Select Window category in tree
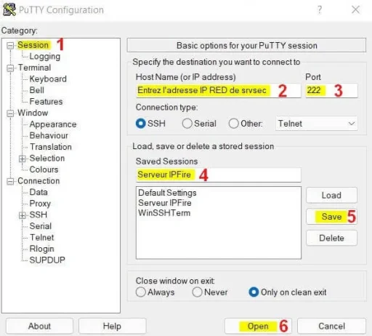 [33, 113]
